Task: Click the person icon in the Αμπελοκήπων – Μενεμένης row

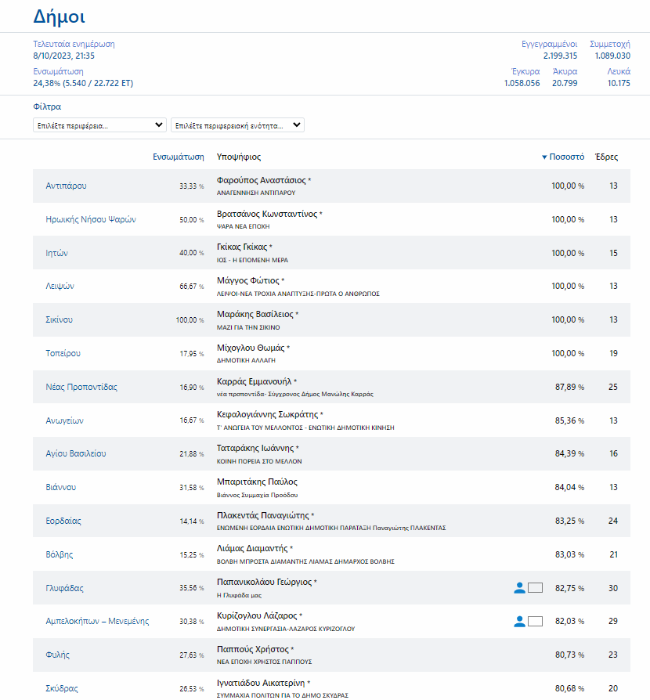Action: click(518, 622)
